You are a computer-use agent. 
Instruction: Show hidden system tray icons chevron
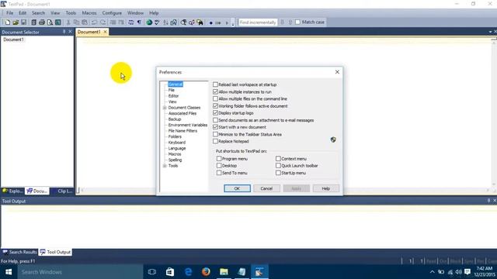tap(432, 272)
